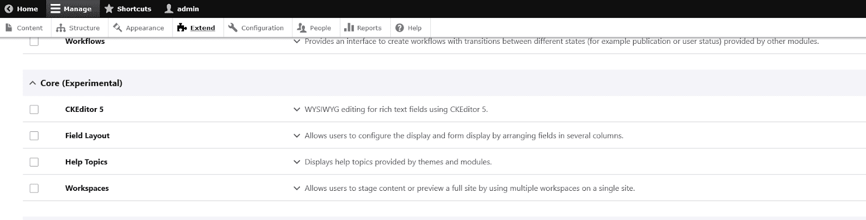Viewport: 866px width, 220px height.
Task: Click the Extend puzzle piece icon
Action: coord(182,28)
